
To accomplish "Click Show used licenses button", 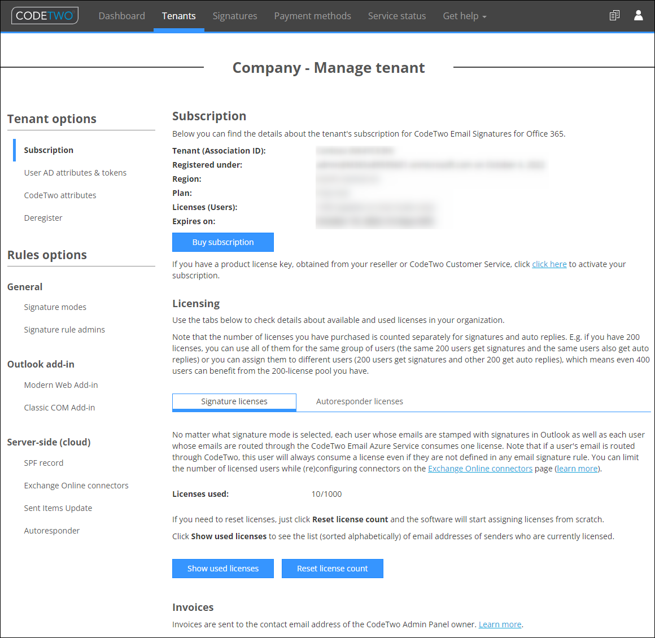I will coord(222,569).
